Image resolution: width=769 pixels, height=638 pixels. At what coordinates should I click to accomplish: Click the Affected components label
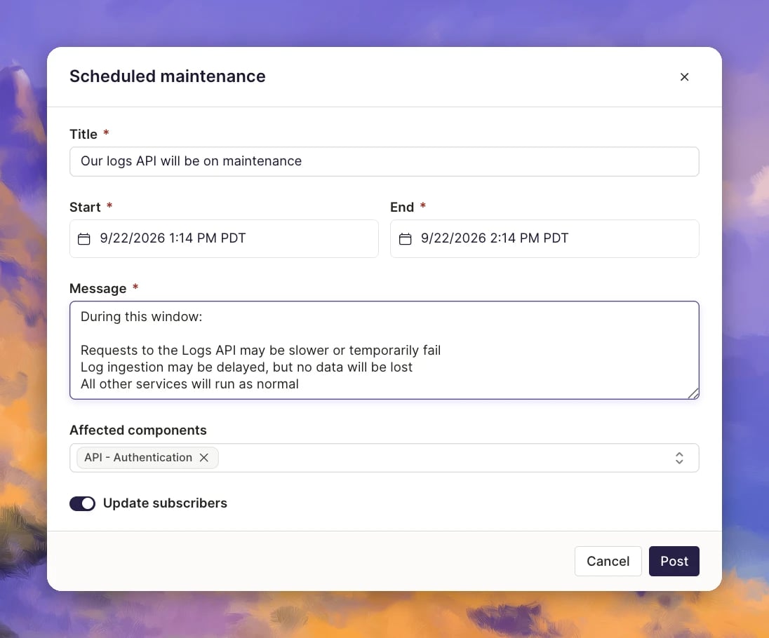point(138,430)
